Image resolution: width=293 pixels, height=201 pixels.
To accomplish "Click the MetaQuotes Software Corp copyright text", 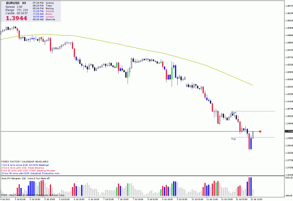I will point(33,195).
